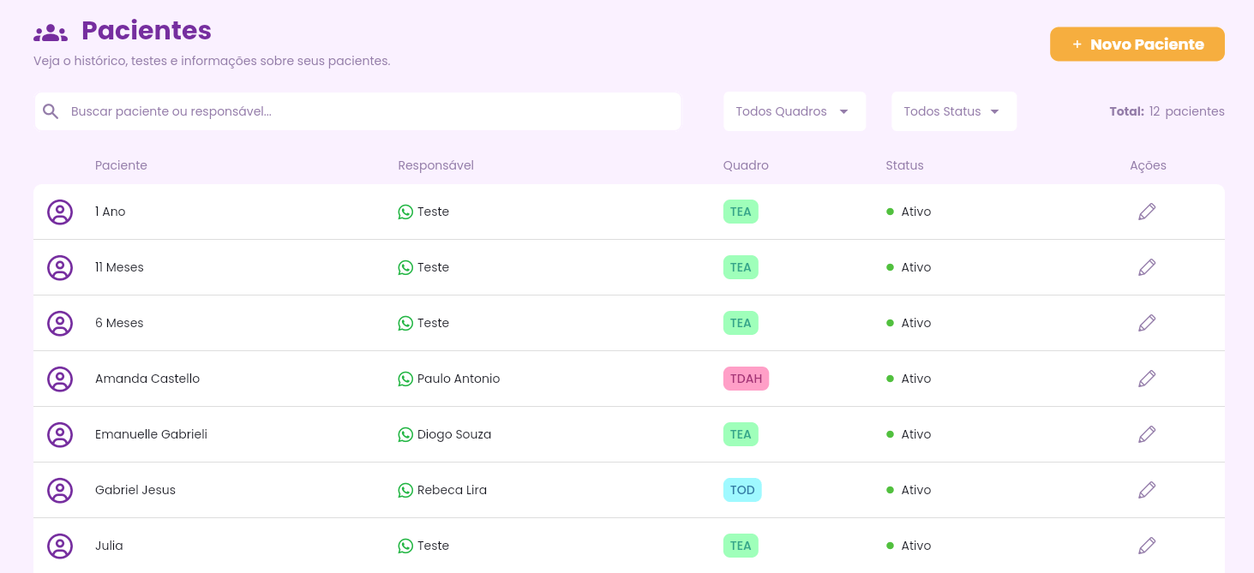Open WhatsApp icon next to Paulo Antonio

tap(405, 379)
